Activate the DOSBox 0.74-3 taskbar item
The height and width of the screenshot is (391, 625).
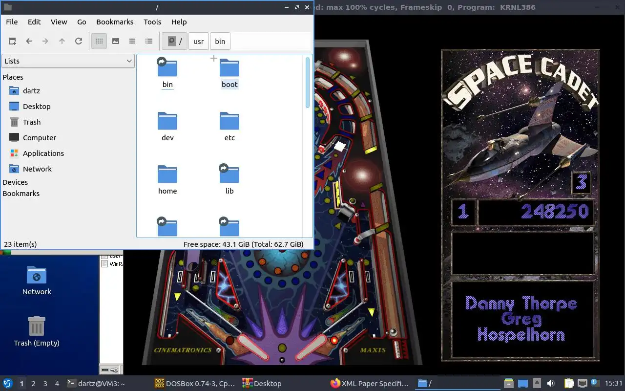(195, 384)
